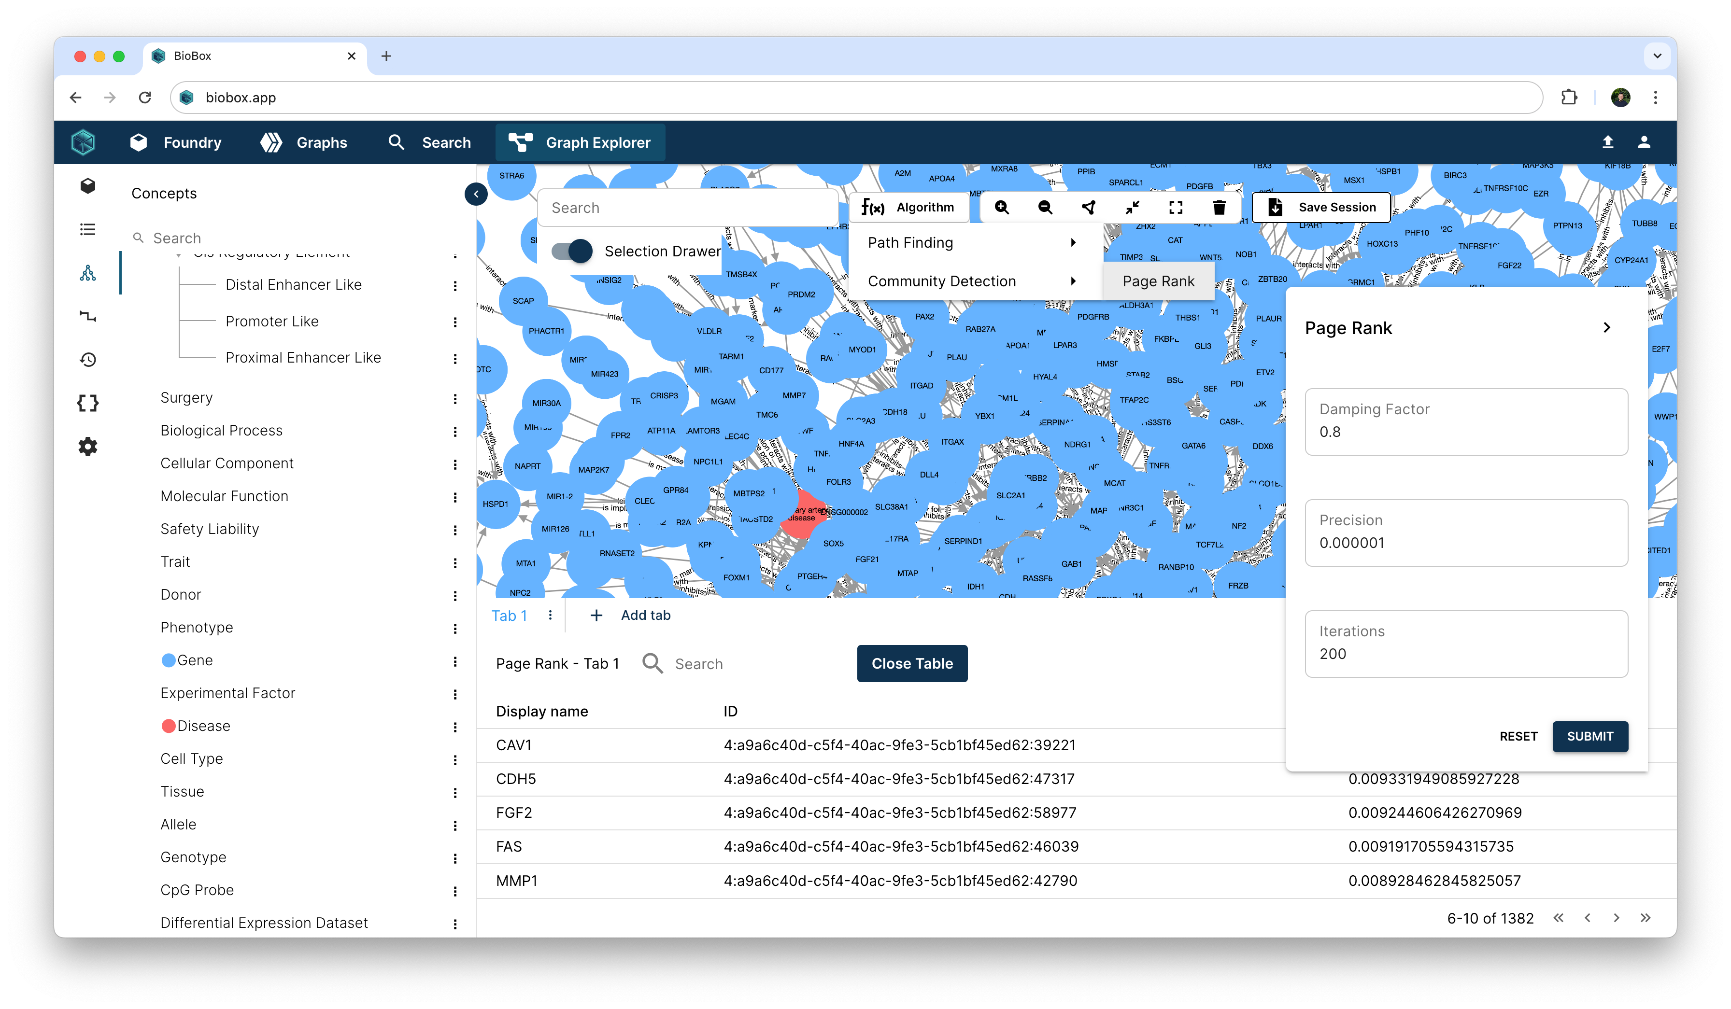The height and width of the screenshot is (1009, 1731).
Task: Click the locate pointer toolbar icon
Action: (1089, 207)
